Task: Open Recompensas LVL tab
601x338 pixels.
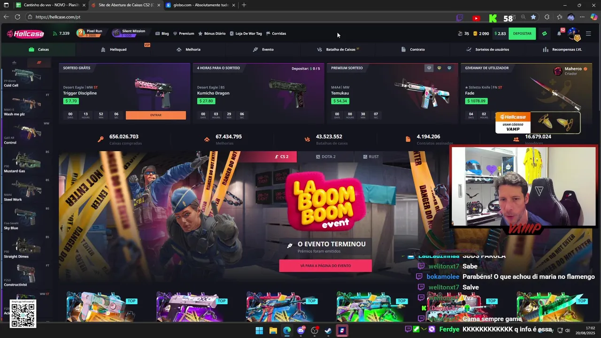Action: pos(562,49)
